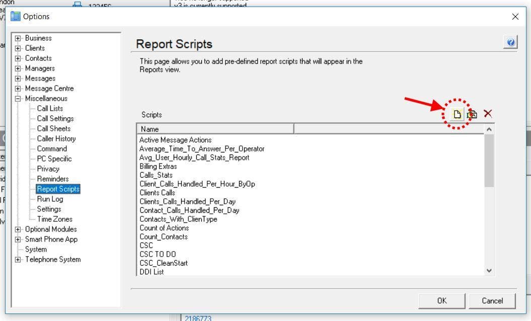Click the red delete script icon
Screen dimensions: 531x321
click(x=488, y=113)
